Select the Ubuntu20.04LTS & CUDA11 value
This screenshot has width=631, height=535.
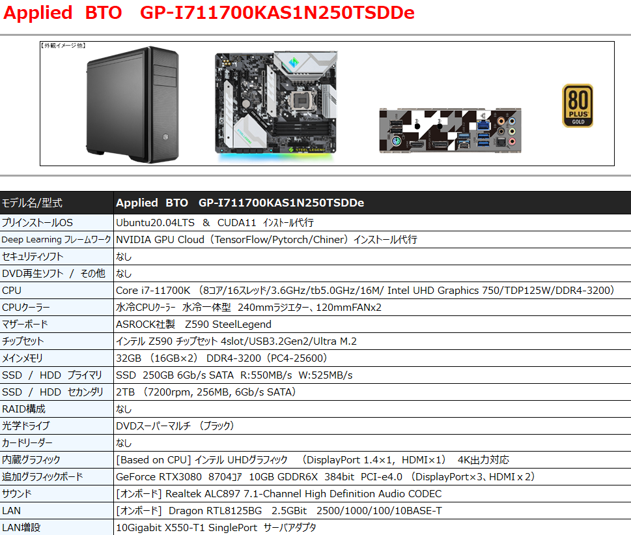click(214, 223)
